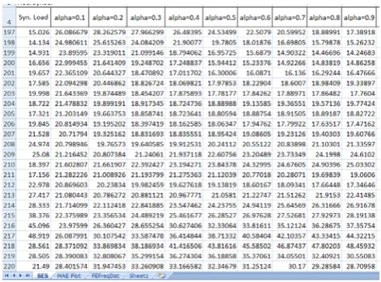Screen dimensions: 381x282
Task: Click cell with value 21.12039
Action: coord(220,175)
